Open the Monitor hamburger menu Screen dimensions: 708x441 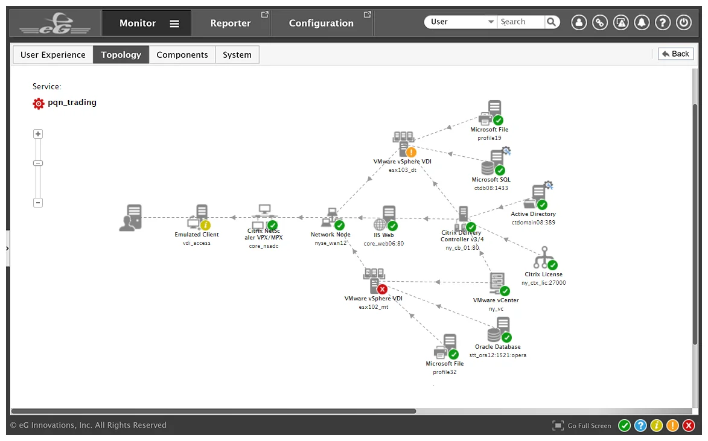click(174, 24)
